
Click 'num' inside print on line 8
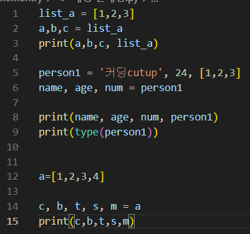(x=150, y=117)
